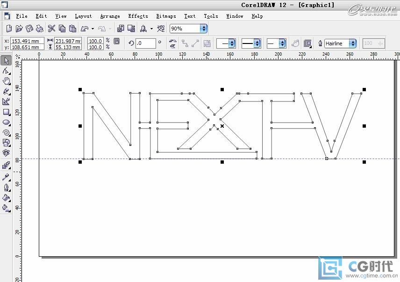Viewport: 400px width, 282px height.
Task: Click the X marker at selection center
Action: coord(222,126)
